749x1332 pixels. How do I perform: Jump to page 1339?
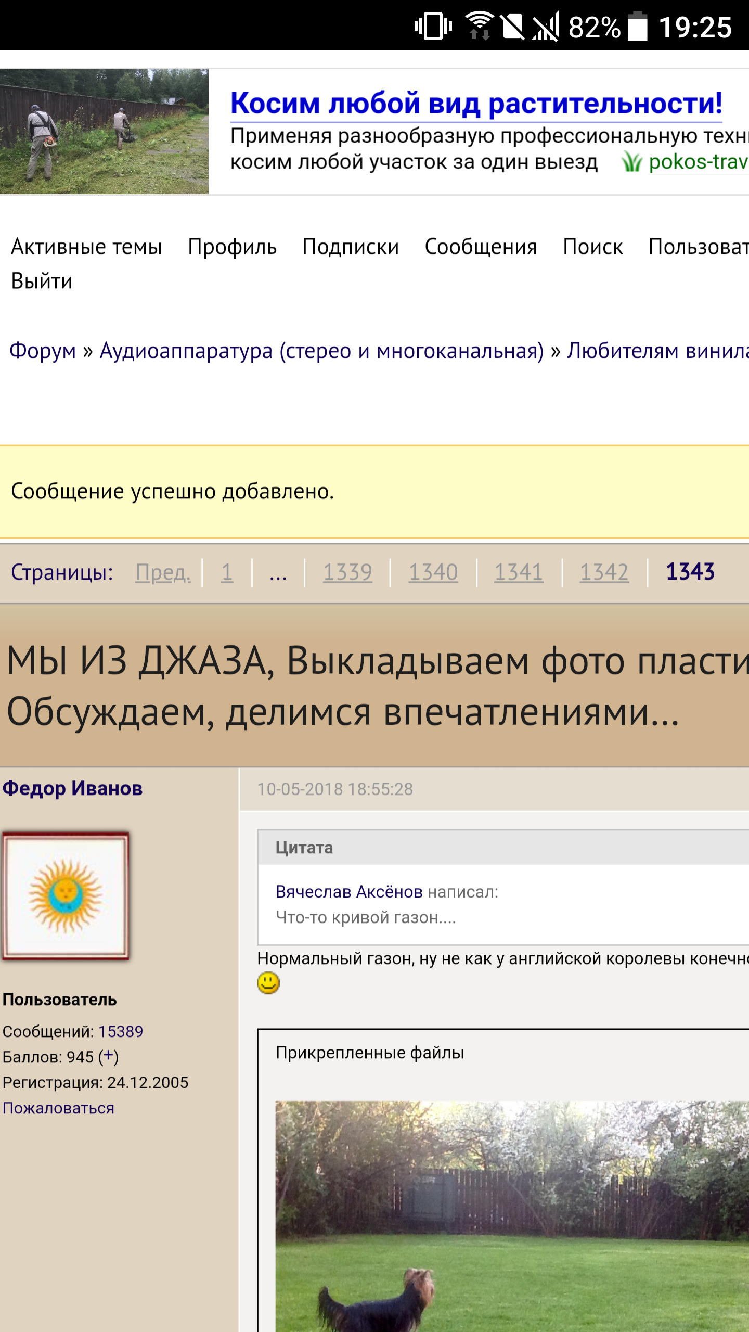coord(347,572)
